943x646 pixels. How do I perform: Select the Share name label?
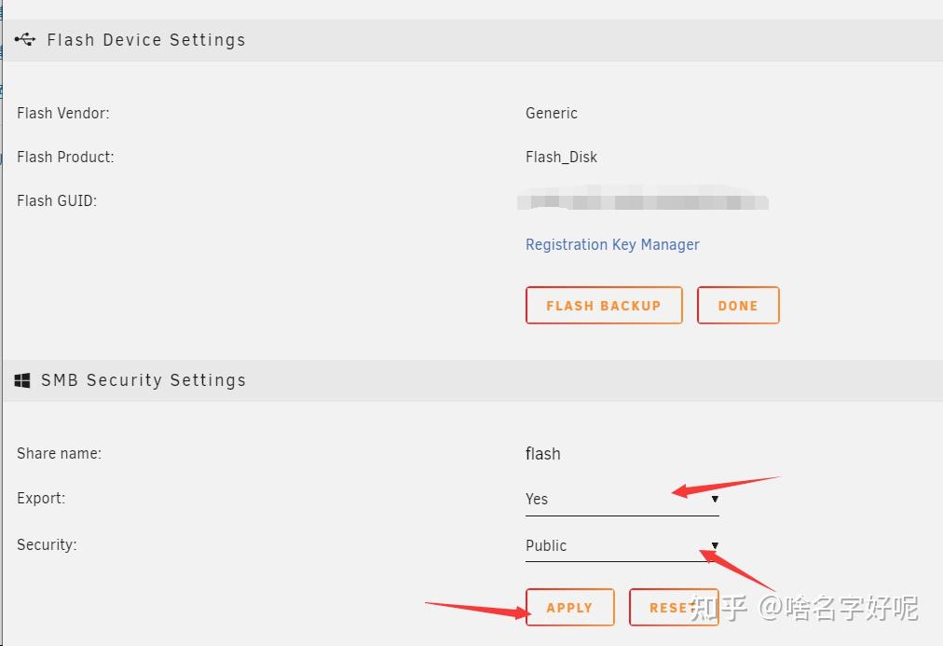tap(59, 454)
